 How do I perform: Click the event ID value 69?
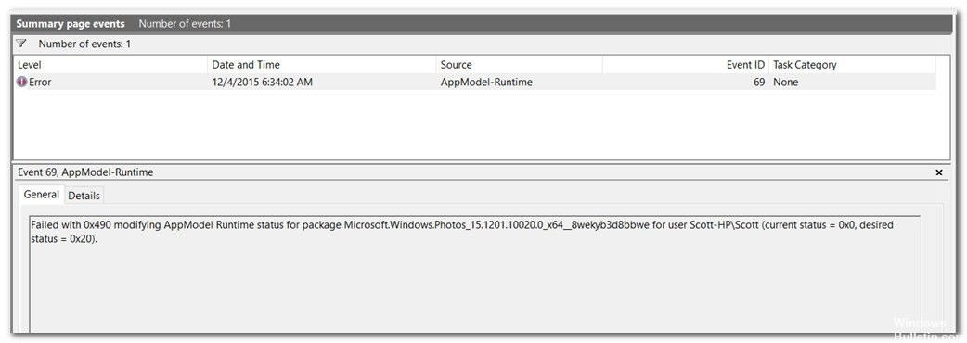(x=758, y=82)
